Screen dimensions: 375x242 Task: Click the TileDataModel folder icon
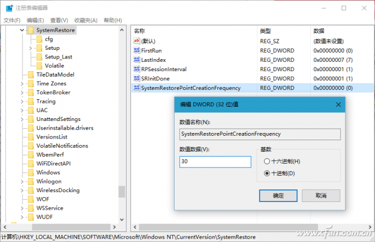[31, 75]
